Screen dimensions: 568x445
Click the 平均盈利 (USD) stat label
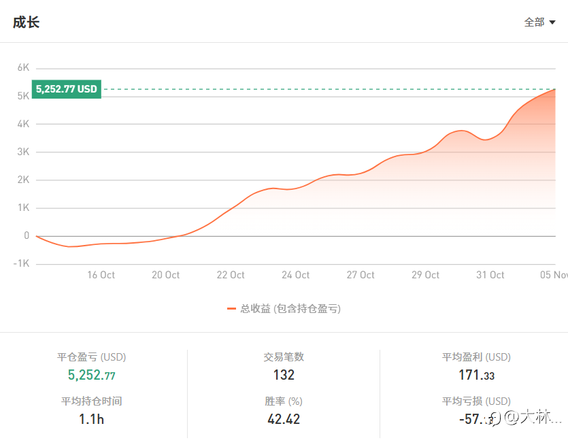(476, 357)
